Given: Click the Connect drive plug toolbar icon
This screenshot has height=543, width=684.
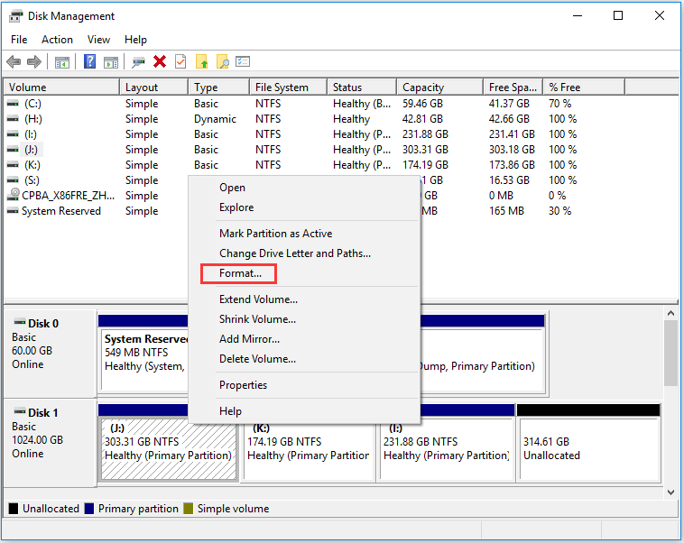Looking at the screenshot, I should [x=138, y=62].
